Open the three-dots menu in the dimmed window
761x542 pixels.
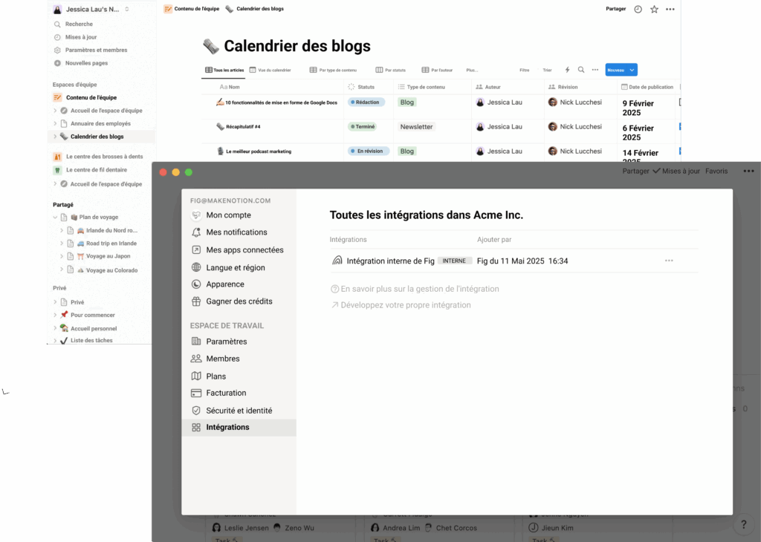pyautogui.click(x=748, y=171)
